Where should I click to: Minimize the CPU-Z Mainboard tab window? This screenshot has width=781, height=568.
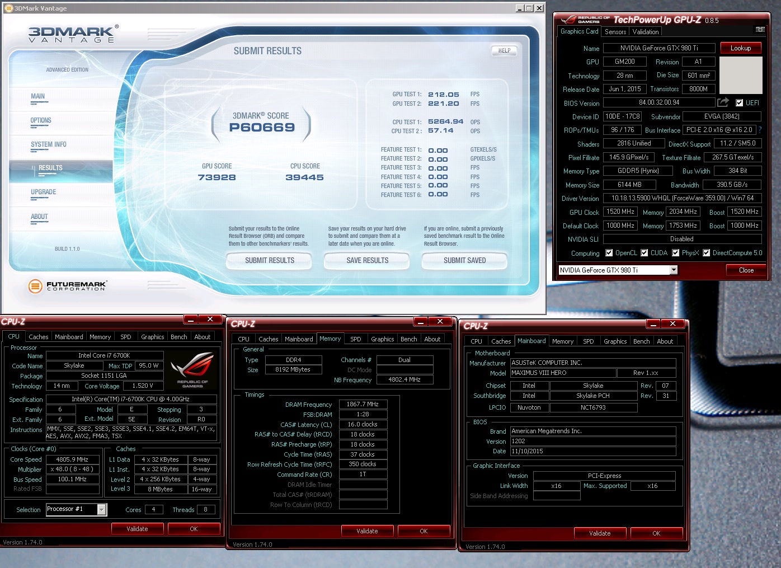click(x=653, y=324)
